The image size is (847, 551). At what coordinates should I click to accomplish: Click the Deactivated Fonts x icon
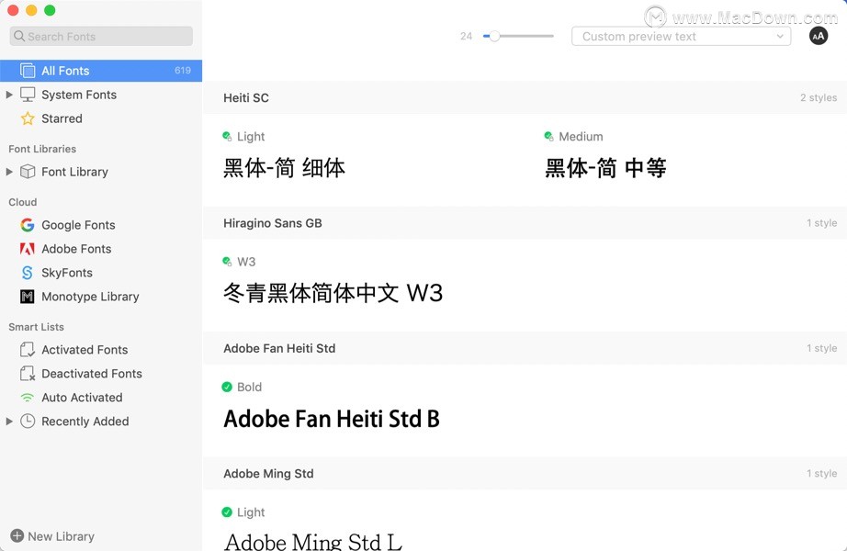(28, 373)
